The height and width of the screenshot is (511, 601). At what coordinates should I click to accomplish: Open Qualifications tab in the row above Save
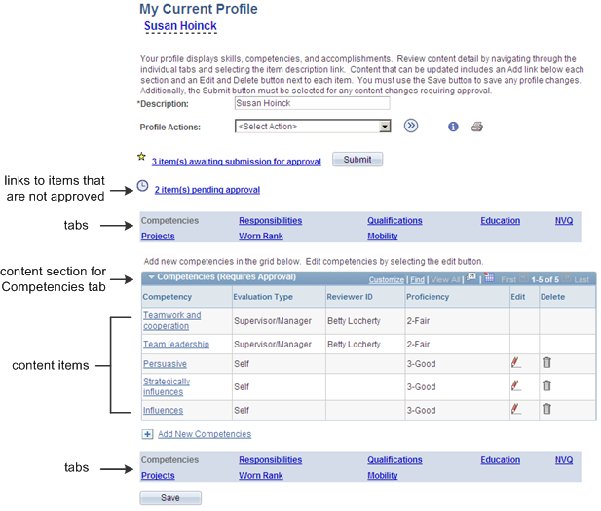pos(394,460)
